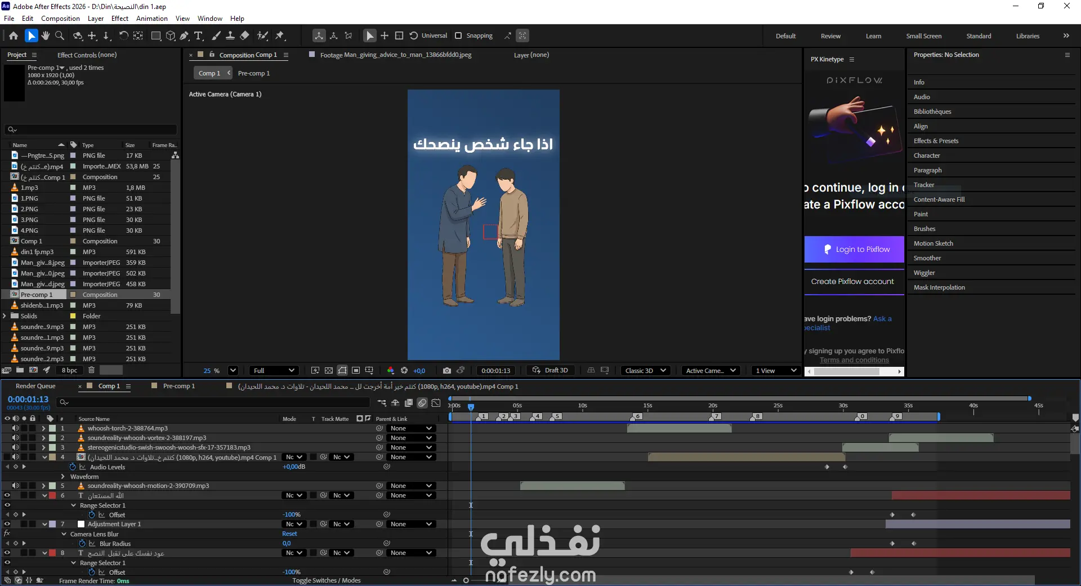Click Create Pixflow account button

click(854, 281)
